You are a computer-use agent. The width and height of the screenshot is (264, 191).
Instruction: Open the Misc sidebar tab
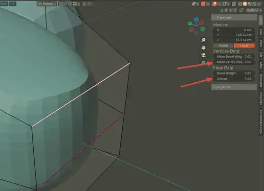click(261, 66)
